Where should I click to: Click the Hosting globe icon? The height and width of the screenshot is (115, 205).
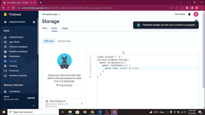pyautogui.click(x=5, y=66)
